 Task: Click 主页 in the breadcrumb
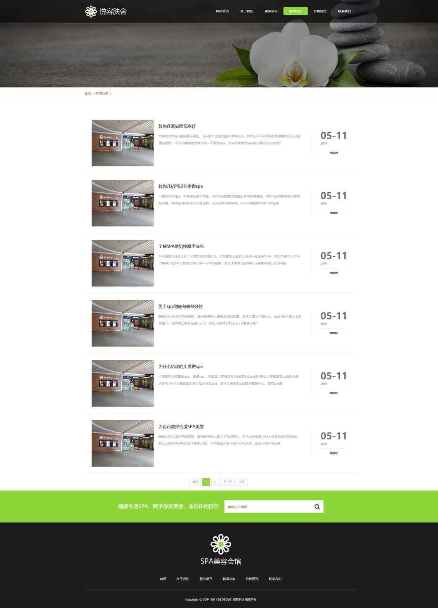pos(88,93)
